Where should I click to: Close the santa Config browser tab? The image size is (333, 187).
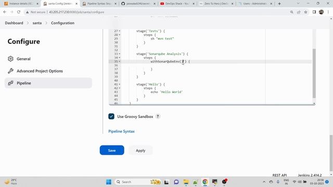pos(76,4)
